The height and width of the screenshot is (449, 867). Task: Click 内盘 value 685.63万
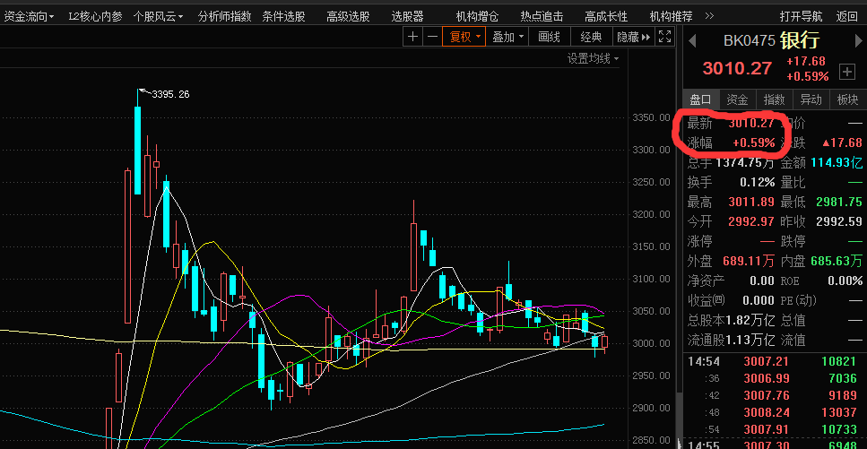coord(837,261)
